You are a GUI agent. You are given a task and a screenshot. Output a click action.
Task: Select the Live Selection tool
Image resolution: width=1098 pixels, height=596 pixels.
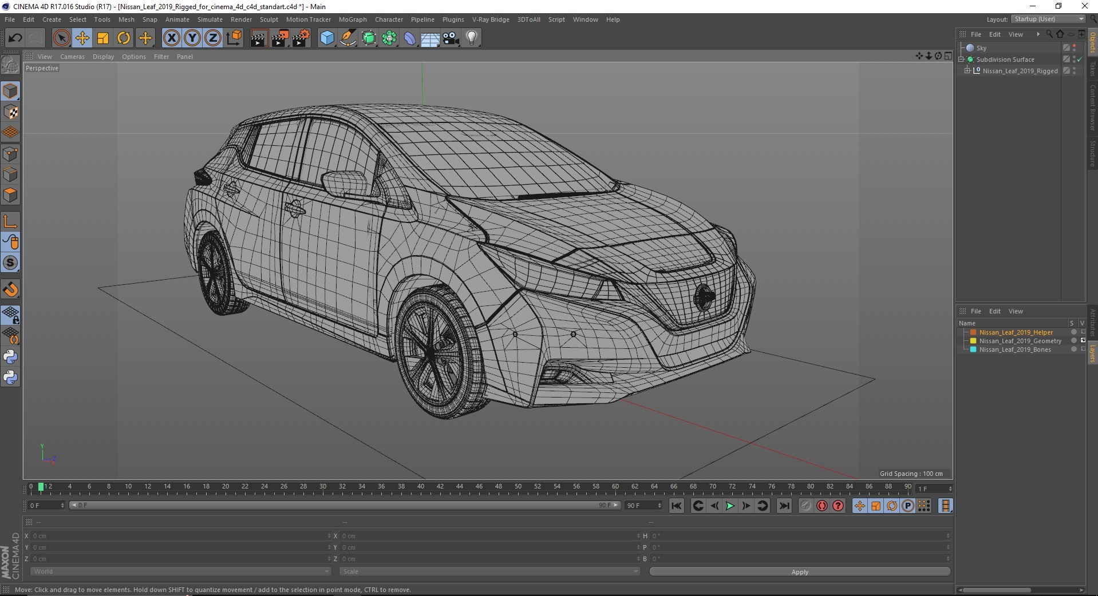(x=61, y=38)
